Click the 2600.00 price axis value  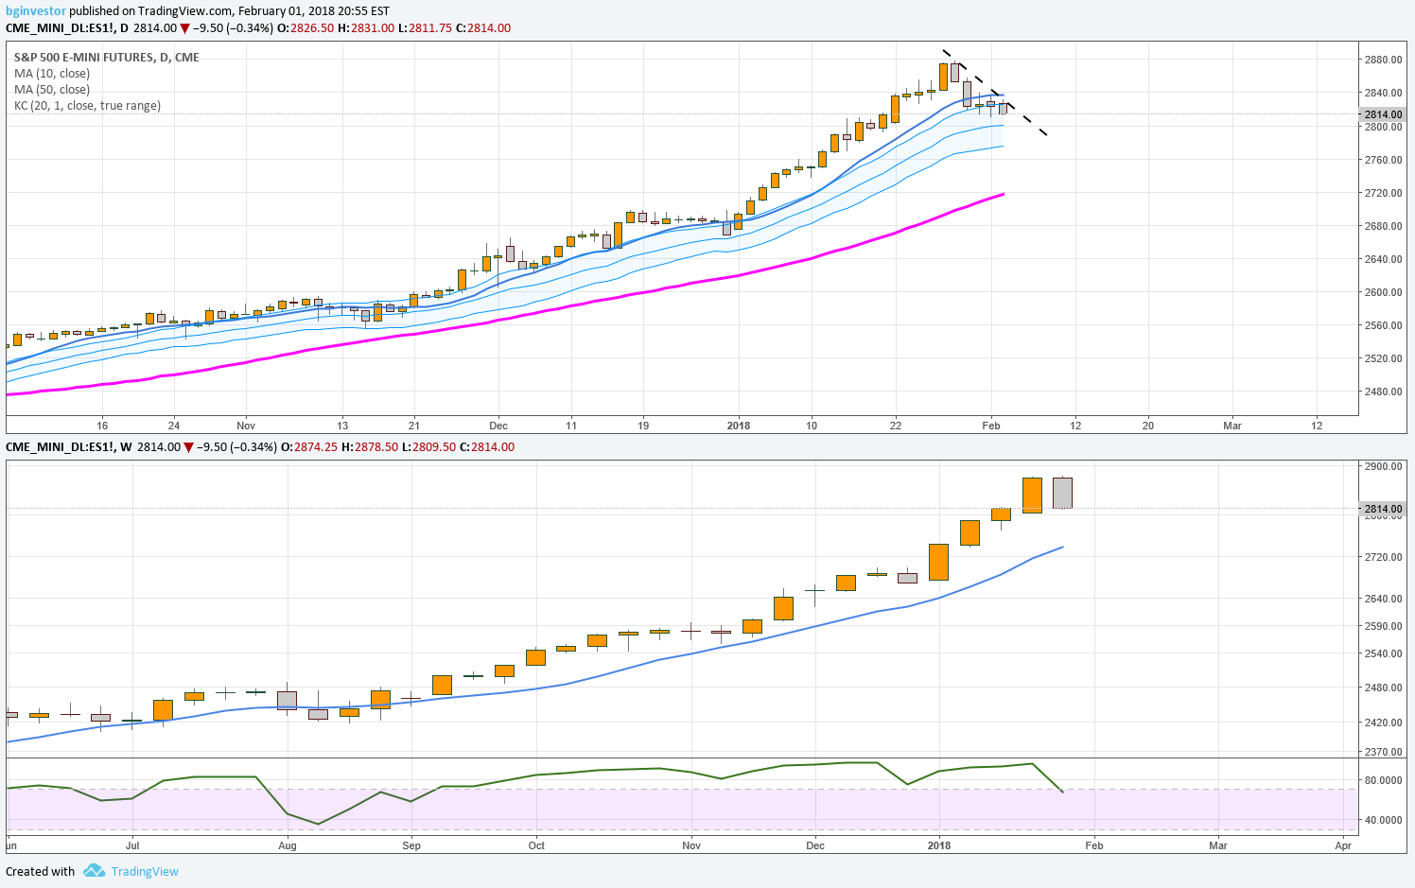coord(1383,292)
